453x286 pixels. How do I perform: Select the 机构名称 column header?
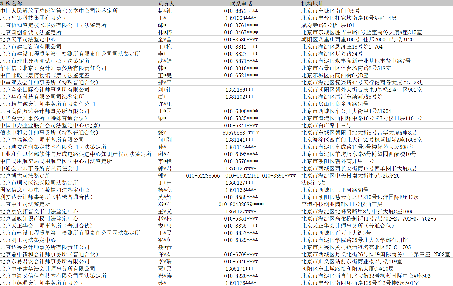[x=78, y=4]
